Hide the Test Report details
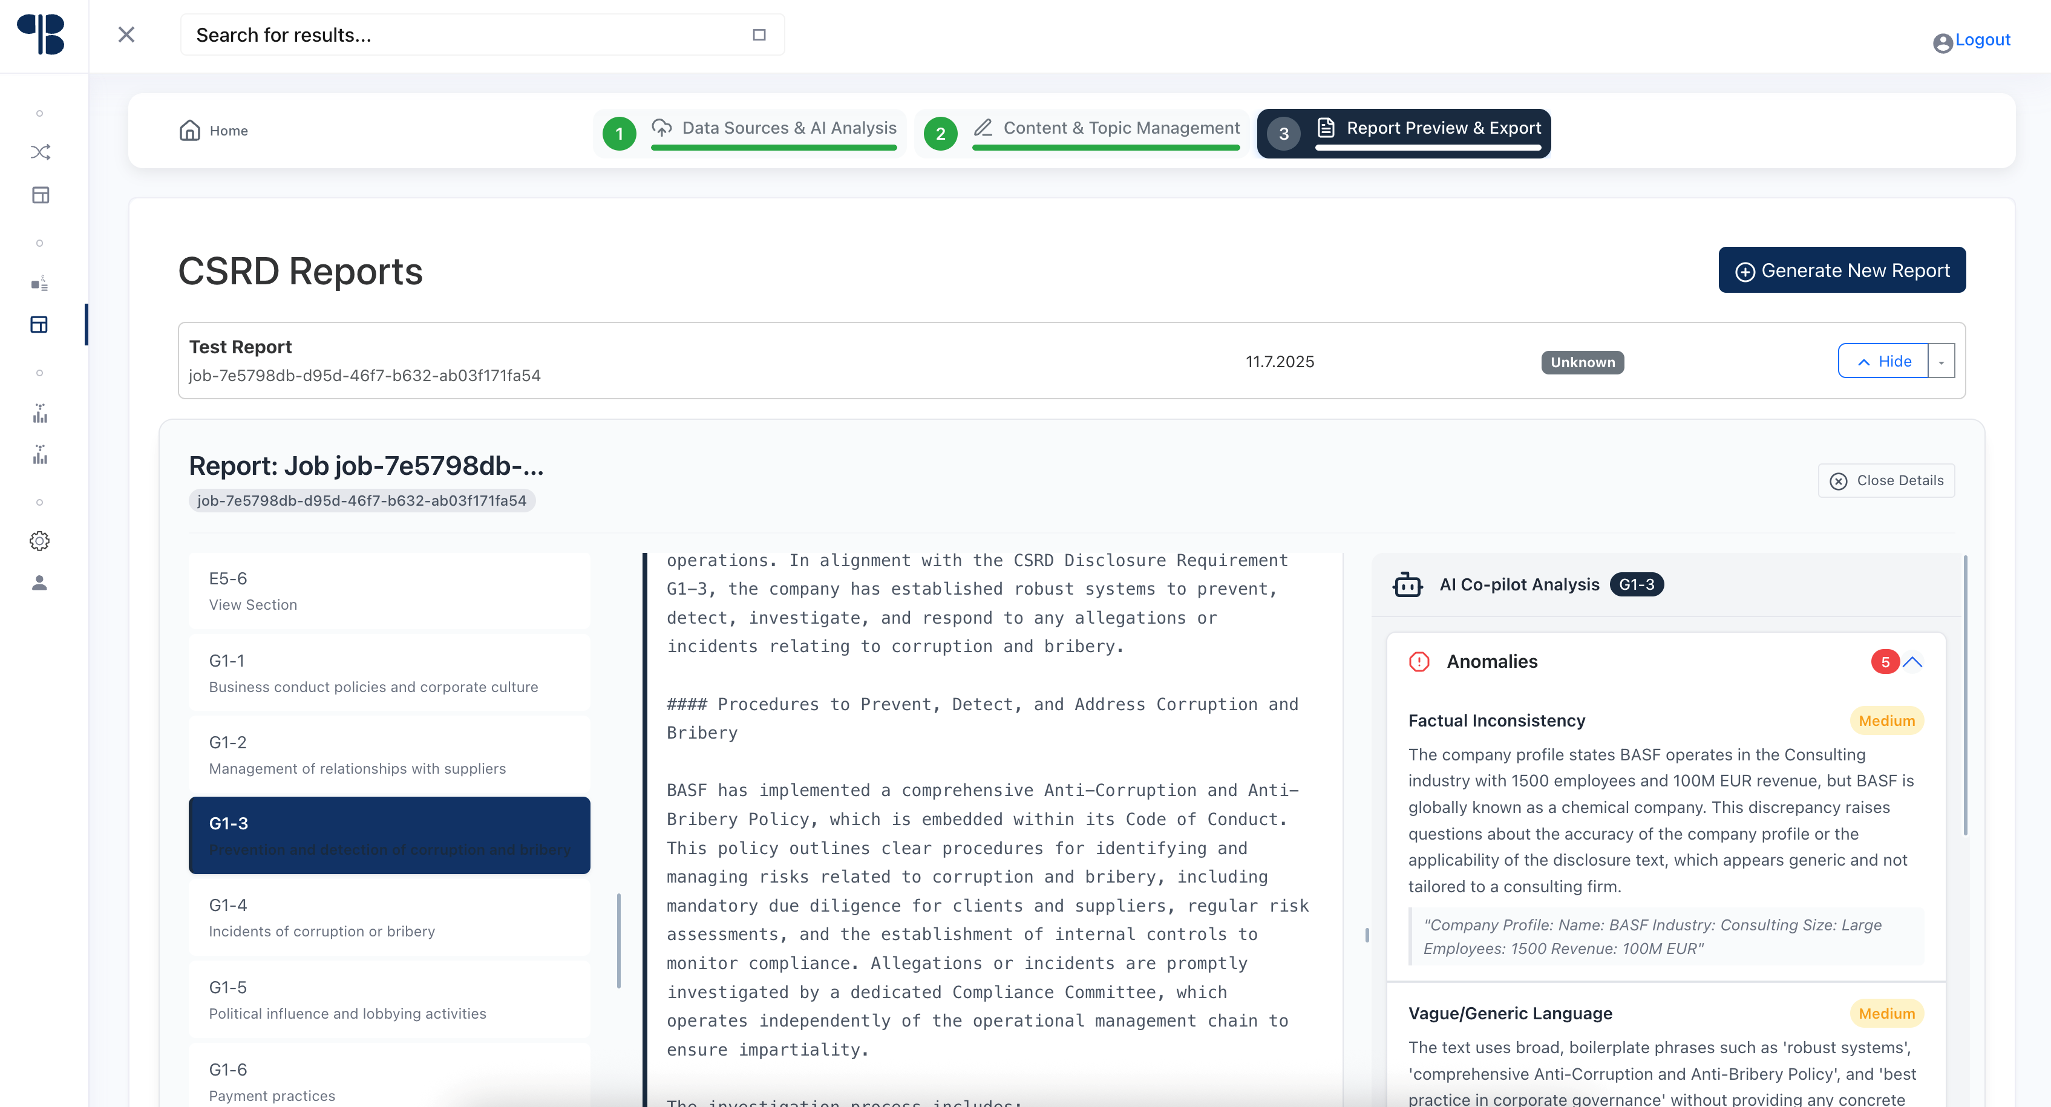This screenshot has width=2051, height=1107. 1883,361
